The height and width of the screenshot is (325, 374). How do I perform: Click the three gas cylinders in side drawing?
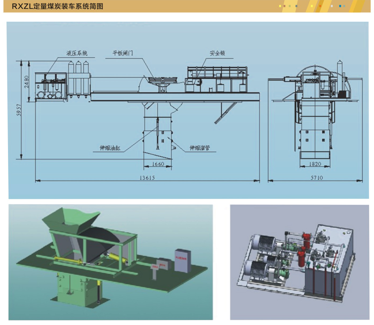pos(78,78)
